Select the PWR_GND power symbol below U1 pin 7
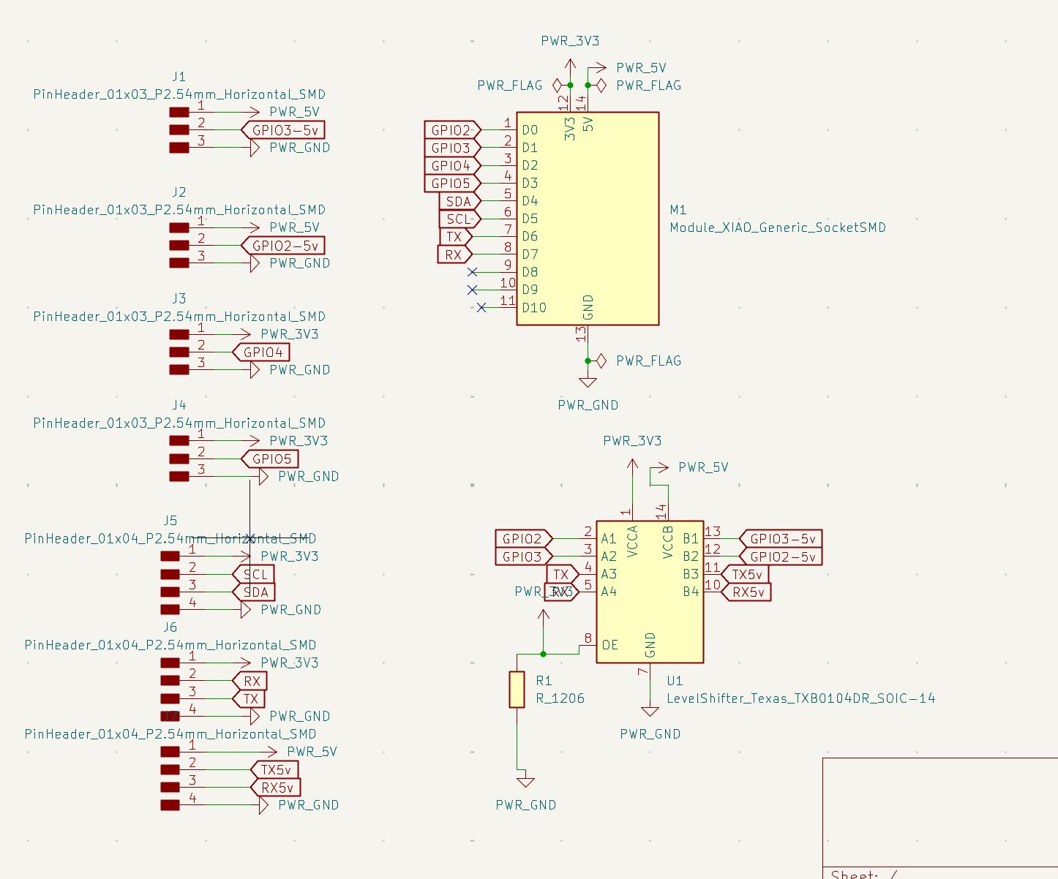This screenshot has width=1058, height=879. [650, 711]
